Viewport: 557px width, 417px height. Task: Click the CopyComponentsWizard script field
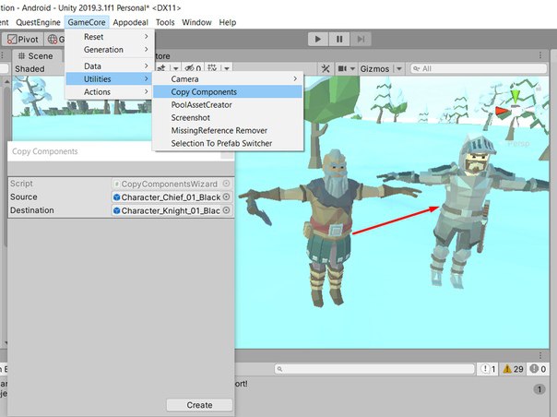pos(172,184)
